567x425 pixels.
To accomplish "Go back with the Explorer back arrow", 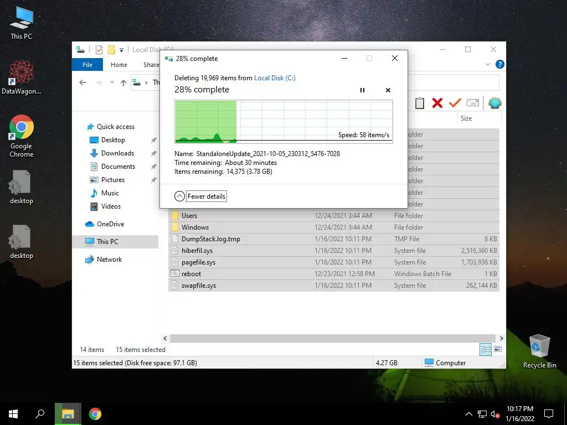I will pos(83,82).
